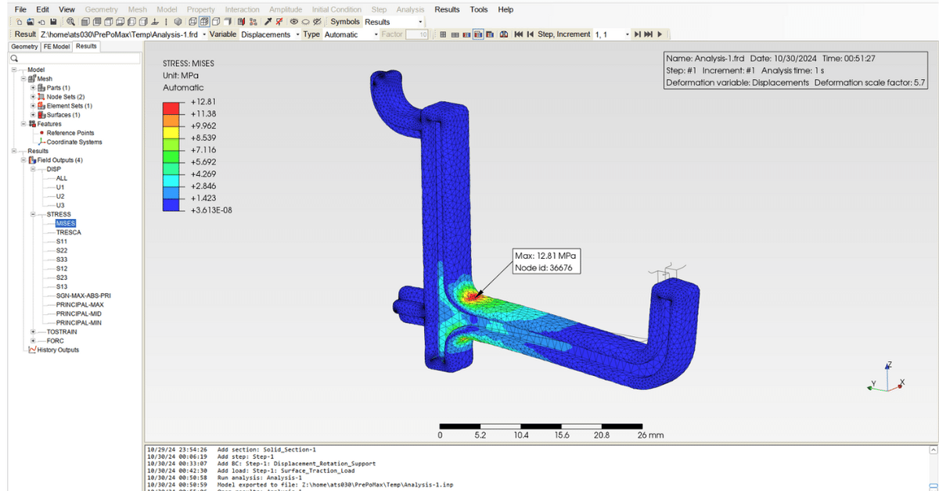Click the dark blue bottom legend color
This screenshot has height=491, width=939.
[171, 203]
